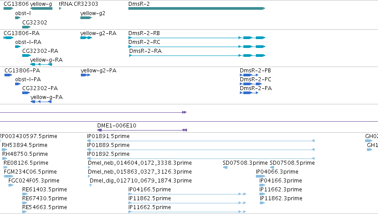Select the RE61403.5prime label
Screen dimensions: 378x214
[x=44, y=190]
